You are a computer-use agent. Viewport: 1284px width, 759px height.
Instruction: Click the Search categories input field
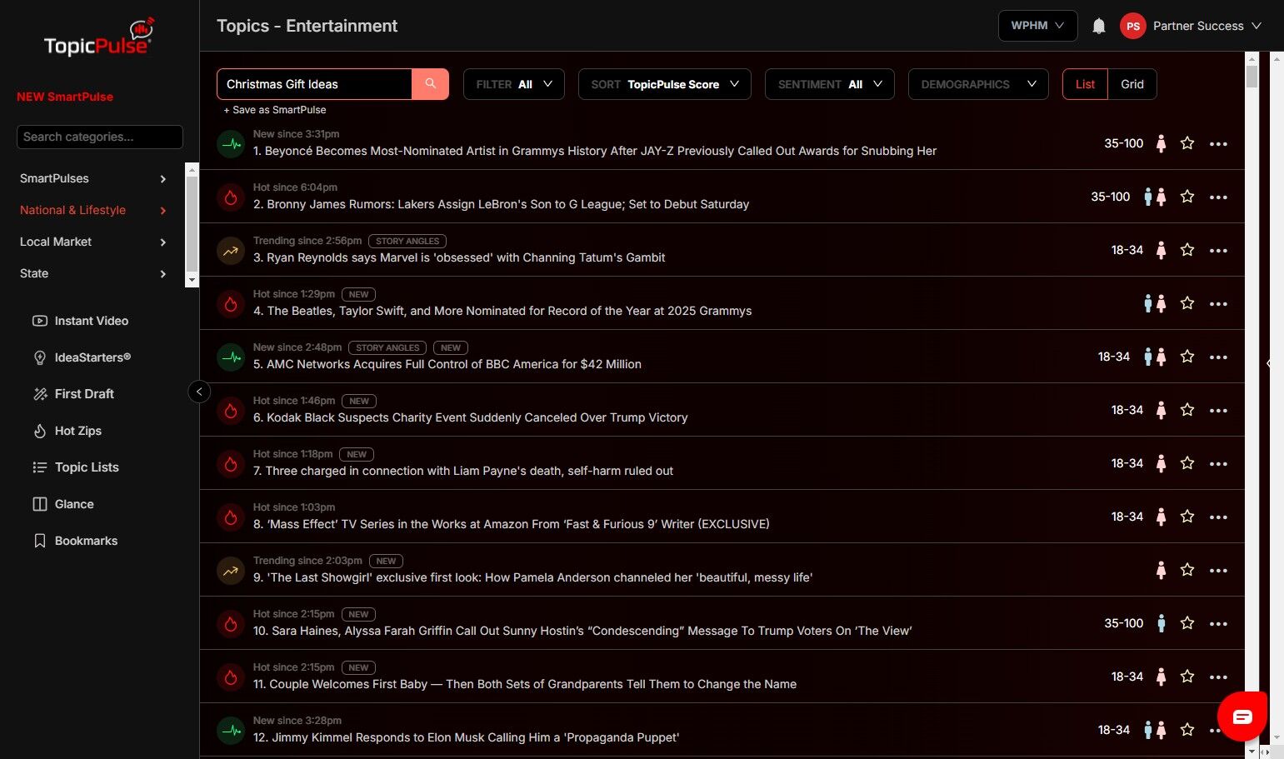point(100,137)
